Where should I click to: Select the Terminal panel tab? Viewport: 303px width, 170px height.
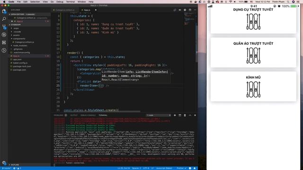click(103, 115)
